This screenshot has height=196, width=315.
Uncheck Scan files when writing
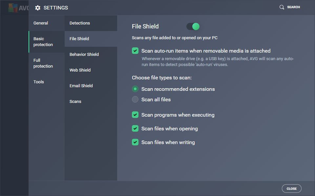click(135, 142)
